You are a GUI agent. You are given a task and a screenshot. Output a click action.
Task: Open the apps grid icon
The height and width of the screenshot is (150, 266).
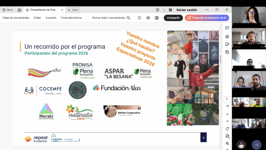tap(170, 10)
